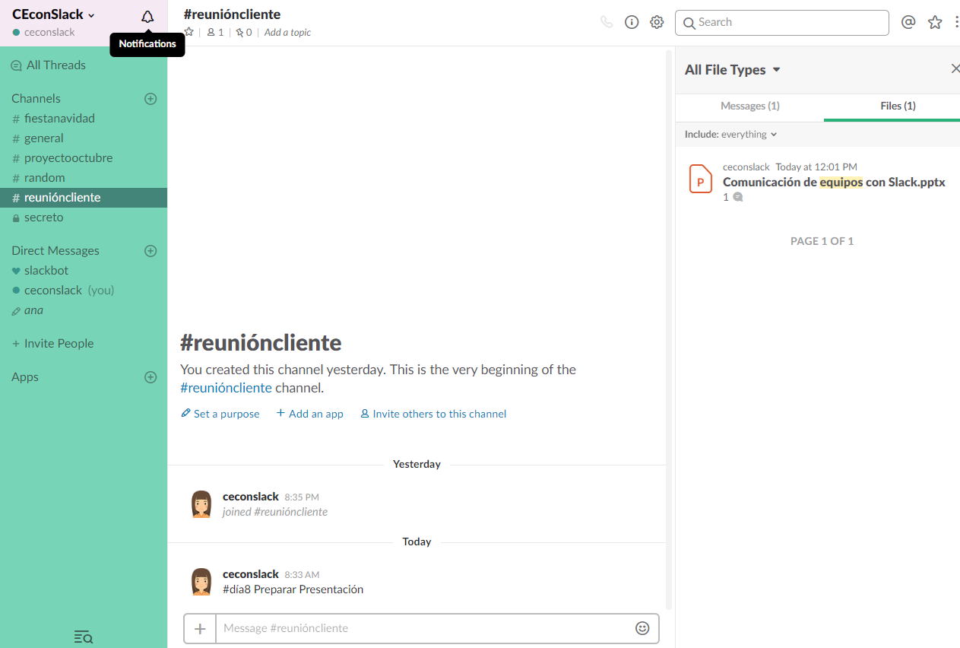960x648 pixels.
Task: View pinned items count
Action: [244, 32]
